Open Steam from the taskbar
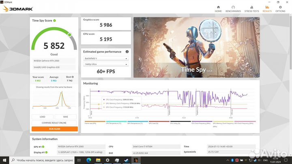The width and height of the screenshot is (292, 164). point(126,160)
